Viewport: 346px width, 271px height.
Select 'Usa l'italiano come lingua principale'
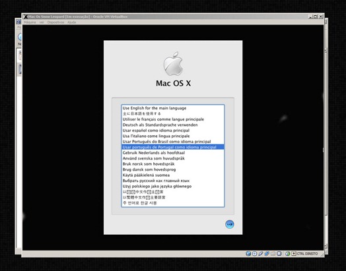[173, 136]
